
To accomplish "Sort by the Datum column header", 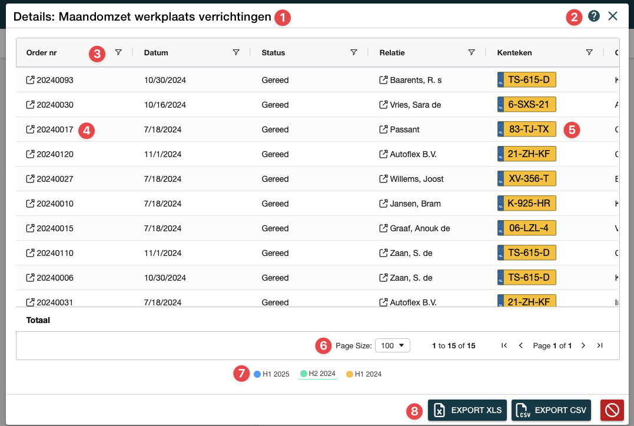I will (x=156, y=52).
